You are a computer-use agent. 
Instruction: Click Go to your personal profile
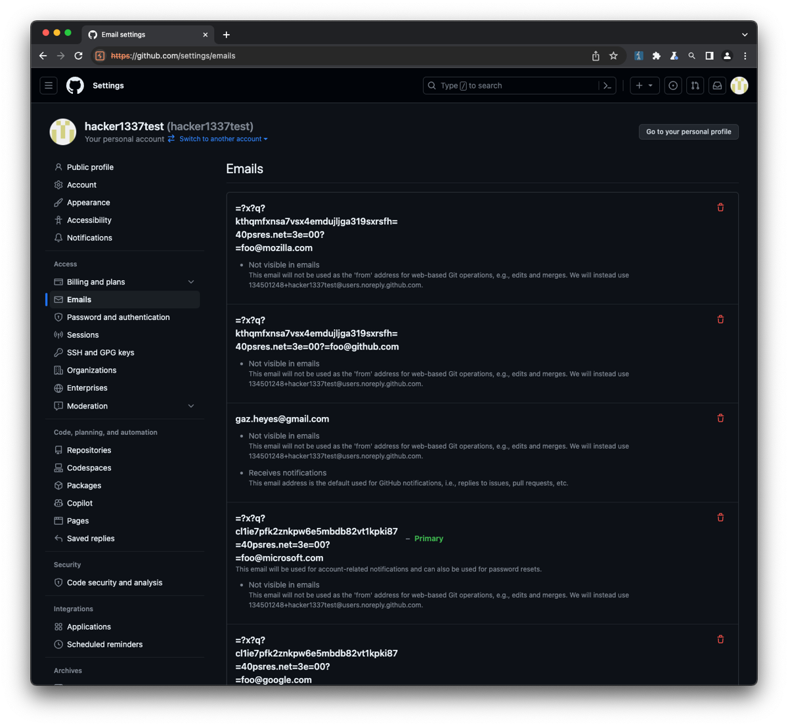(x=688, y=131)
